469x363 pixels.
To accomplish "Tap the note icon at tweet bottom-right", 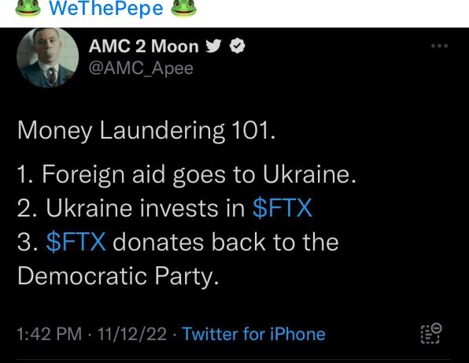I will (431, 333).
